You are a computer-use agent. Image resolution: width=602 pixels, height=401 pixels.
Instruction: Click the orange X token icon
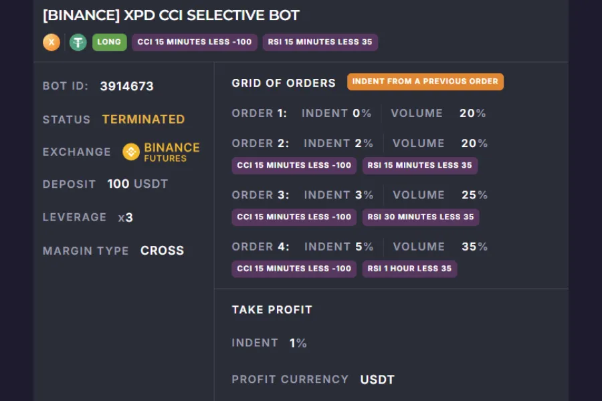(51, 42)
